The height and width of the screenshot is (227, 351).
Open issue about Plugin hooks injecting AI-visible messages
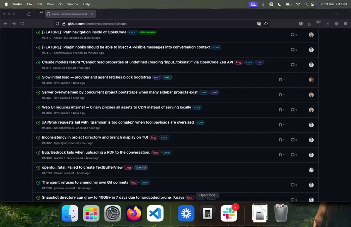[x=126, y=47]
